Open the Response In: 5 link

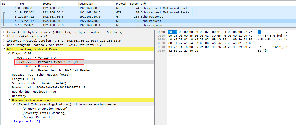click(x=26, y=121)
